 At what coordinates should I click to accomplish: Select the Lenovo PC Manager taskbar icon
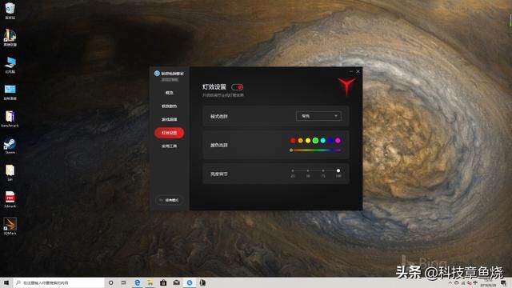[x=190, y=282]
